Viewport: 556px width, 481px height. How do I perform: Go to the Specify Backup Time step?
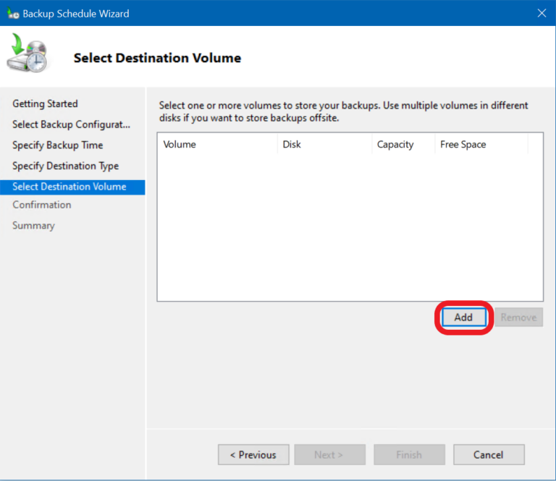click(57, 145)
